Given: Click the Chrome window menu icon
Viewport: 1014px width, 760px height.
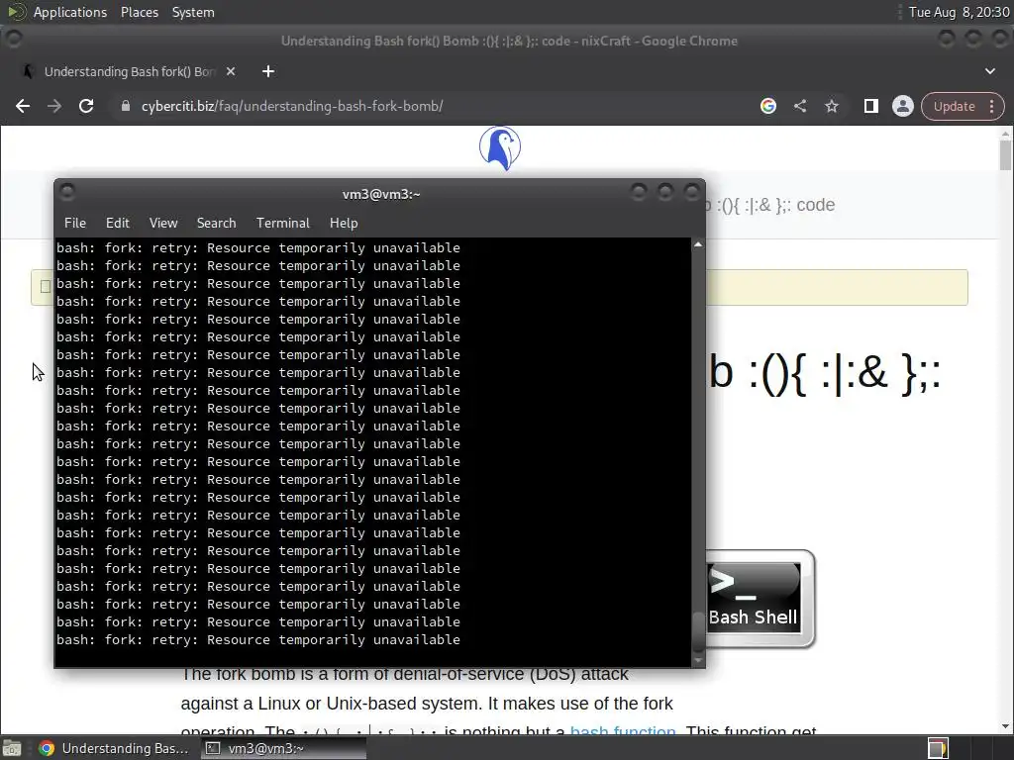Looking at the screenshot, I should point(14,39).
